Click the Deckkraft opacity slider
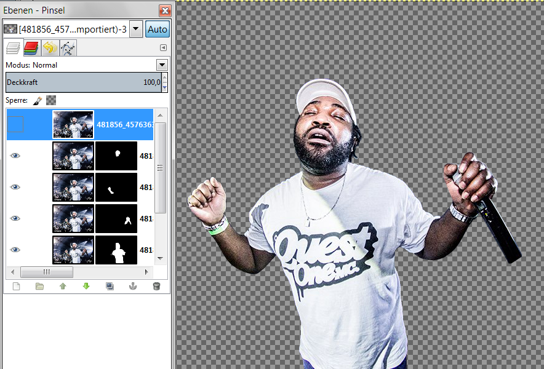This screenshot has width=544, height=369. pyautogui.click(x=84, y=82)
